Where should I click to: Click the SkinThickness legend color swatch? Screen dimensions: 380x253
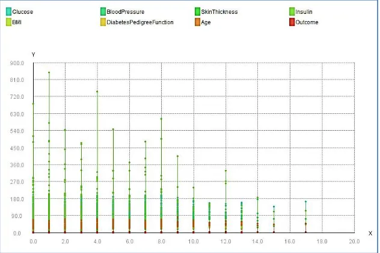(197, 11)
